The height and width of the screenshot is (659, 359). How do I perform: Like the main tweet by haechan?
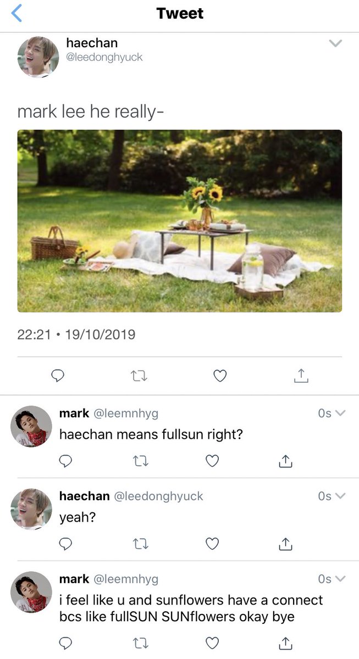pos(220,376)
